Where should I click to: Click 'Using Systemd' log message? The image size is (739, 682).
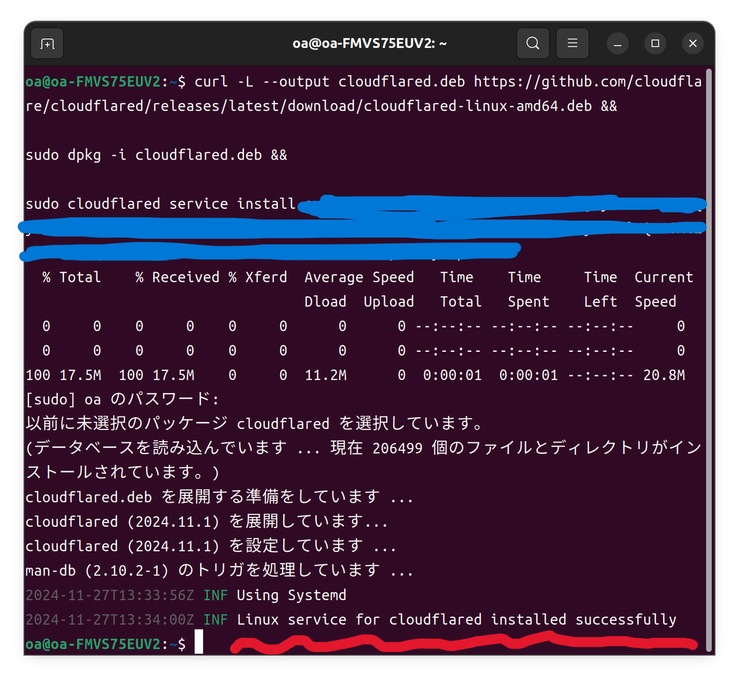(291, 595)
